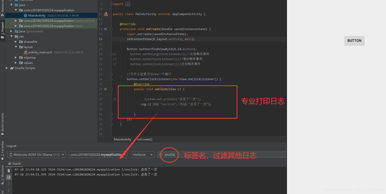Screen dimensions: 386x194
Task: Expand the java (generated) folder
Action: pyautogui.click(x=12, y=31)
